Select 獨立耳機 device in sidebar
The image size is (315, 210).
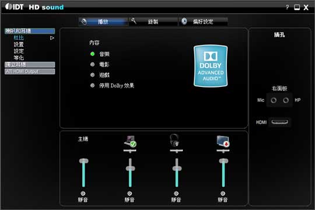pyautogui.click(x=30, y=65)
